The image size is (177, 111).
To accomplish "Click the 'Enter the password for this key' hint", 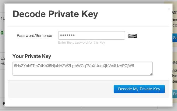I will [x=82, y=42].
